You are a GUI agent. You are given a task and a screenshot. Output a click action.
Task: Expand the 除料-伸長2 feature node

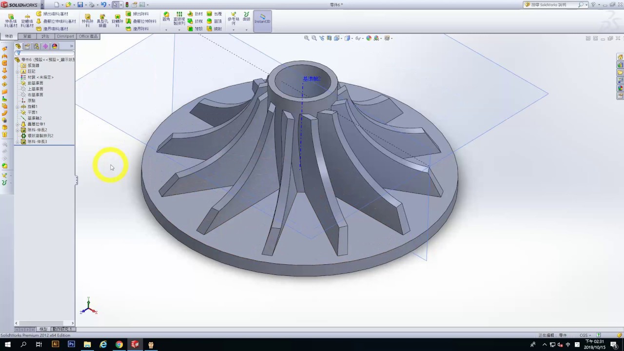[18, 130]
